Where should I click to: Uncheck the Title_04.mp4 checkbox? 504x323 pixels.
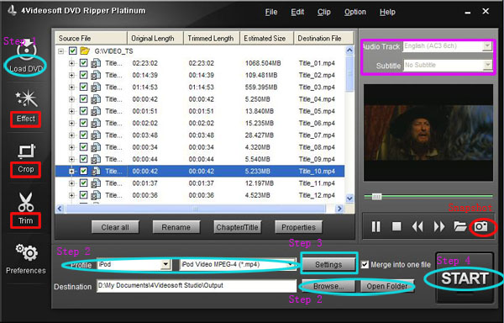(x=83, y=99)
